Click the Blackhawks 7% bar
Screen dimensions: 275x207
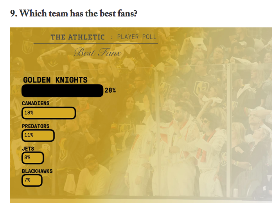(32, 180)
